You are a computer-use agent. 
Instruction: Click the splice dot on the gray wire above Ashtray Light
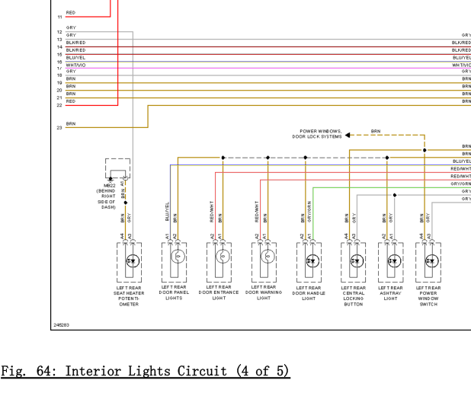pyautogui.click(x=395, y=195)
